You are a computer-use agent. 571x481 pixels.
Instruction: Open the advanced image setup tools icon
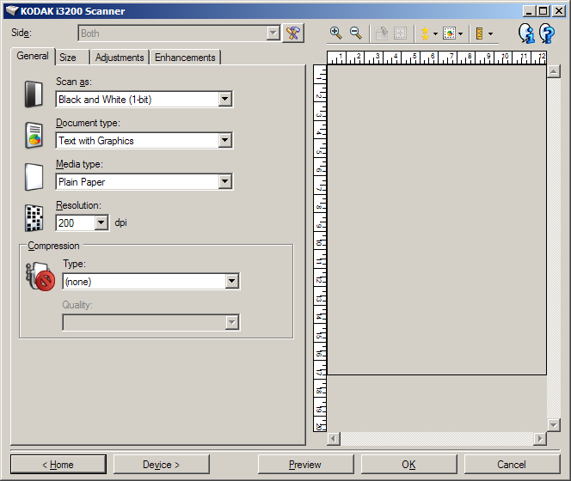293,33
